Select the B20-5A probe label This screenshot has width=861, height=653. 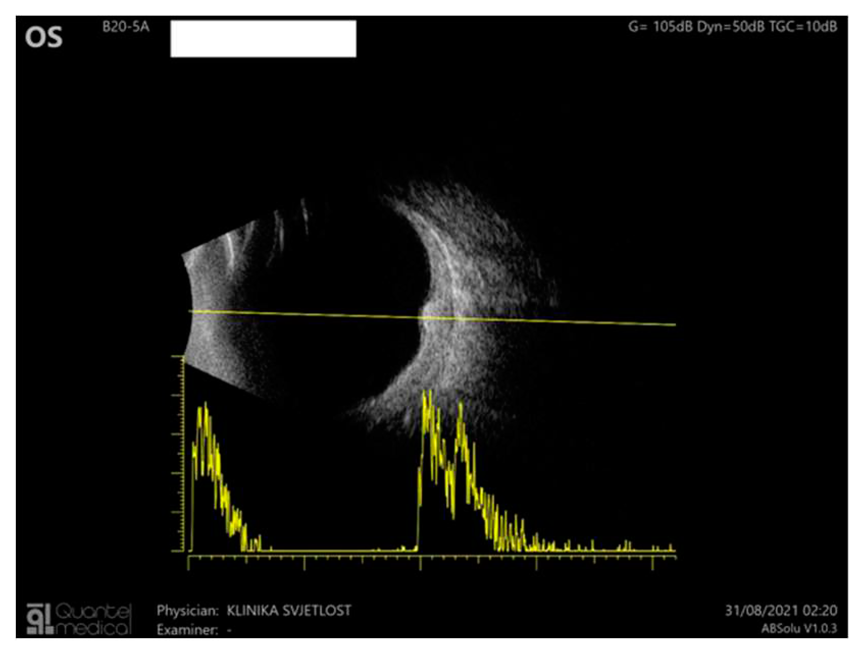click(125, 27)
